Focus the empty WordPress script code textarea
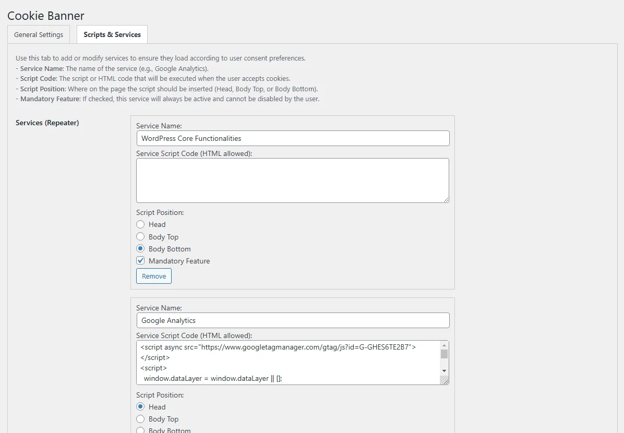 click(292, 180)
